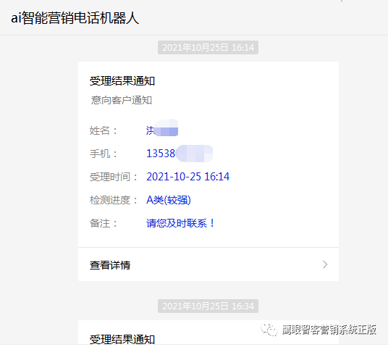
Task: Click the timestamp 2021年10月25日 16:34
Action: tap(208, 306)
